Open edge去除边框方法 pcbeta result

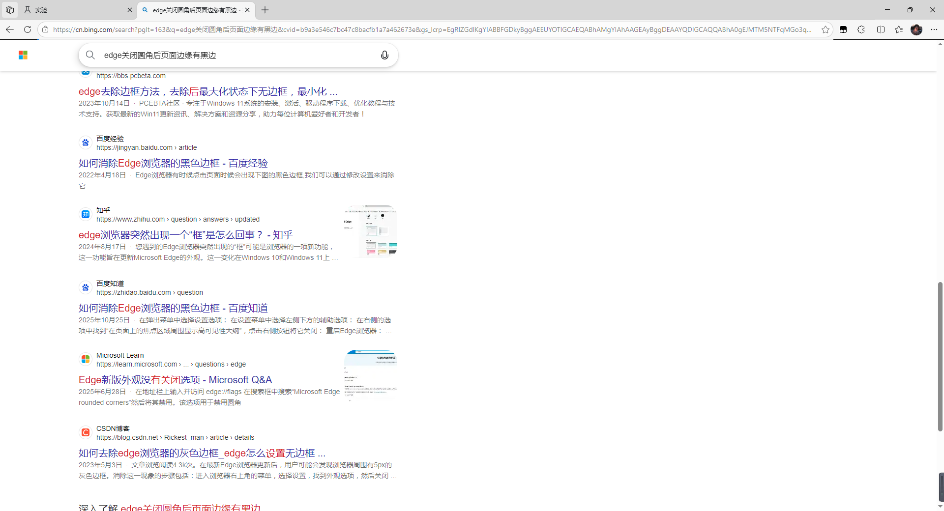[208, 91]
